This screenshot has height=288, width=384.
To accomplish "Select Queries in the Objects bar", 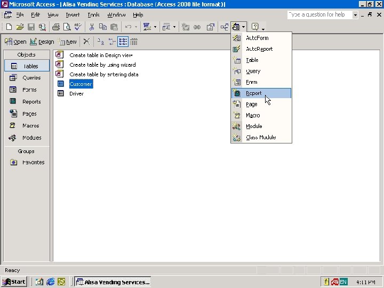I will 27,78.
